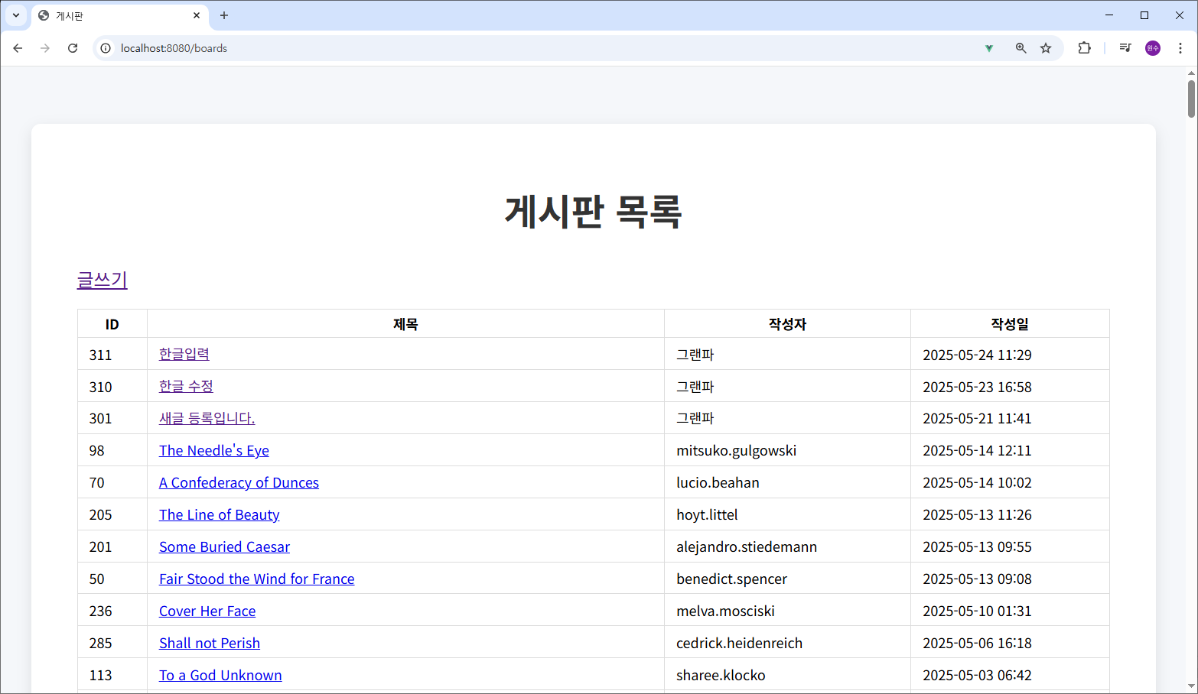Open the Cover Her Face post
This screenshot has height=694, width=1198.
207,611
